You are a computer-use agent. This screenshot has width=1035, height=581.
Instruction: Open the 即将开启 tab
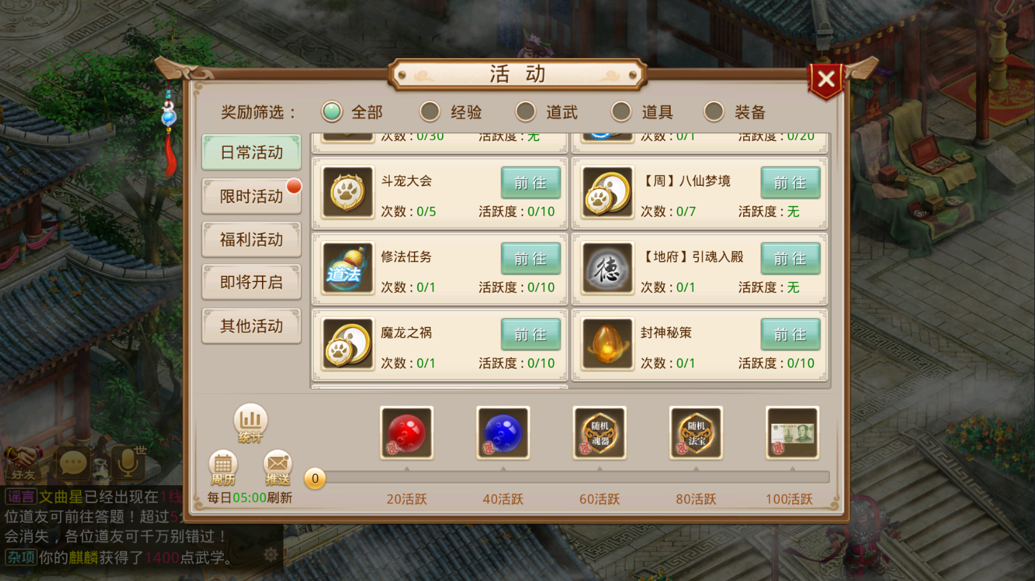point(252,282)
